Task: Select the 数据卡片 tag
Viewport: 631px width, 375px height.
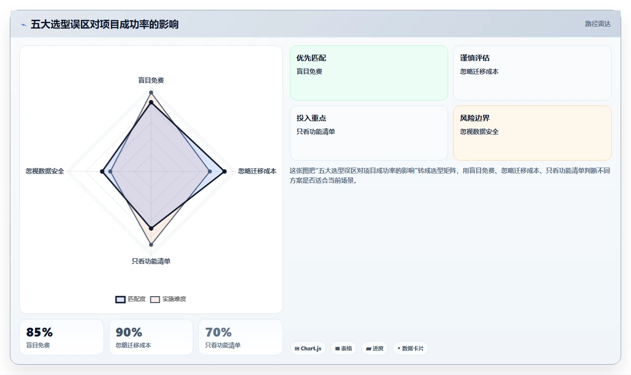Action: (411, 348)
